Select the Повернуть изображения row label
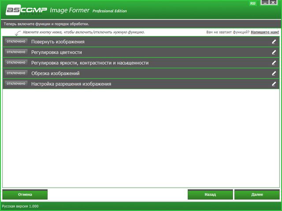This screenshot has height=211, width=282. [x=58, y=42]
